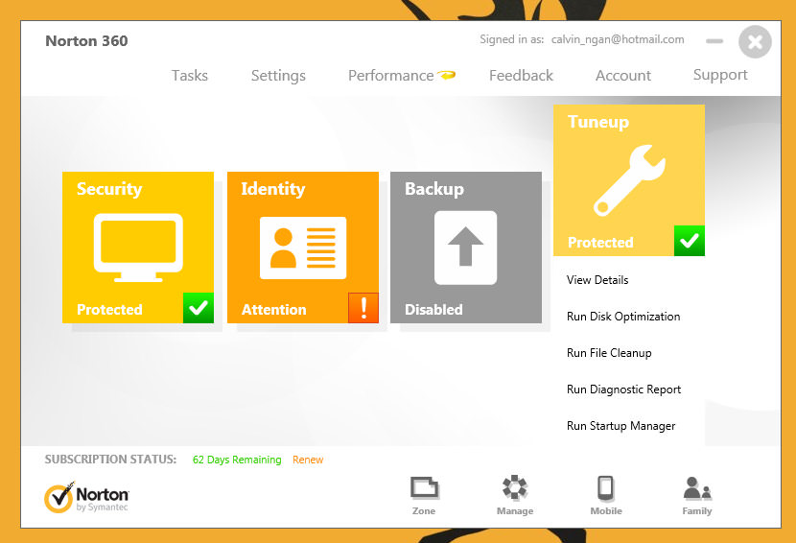
Task: Click the Norton 360 title text
Action: (87, 40)
